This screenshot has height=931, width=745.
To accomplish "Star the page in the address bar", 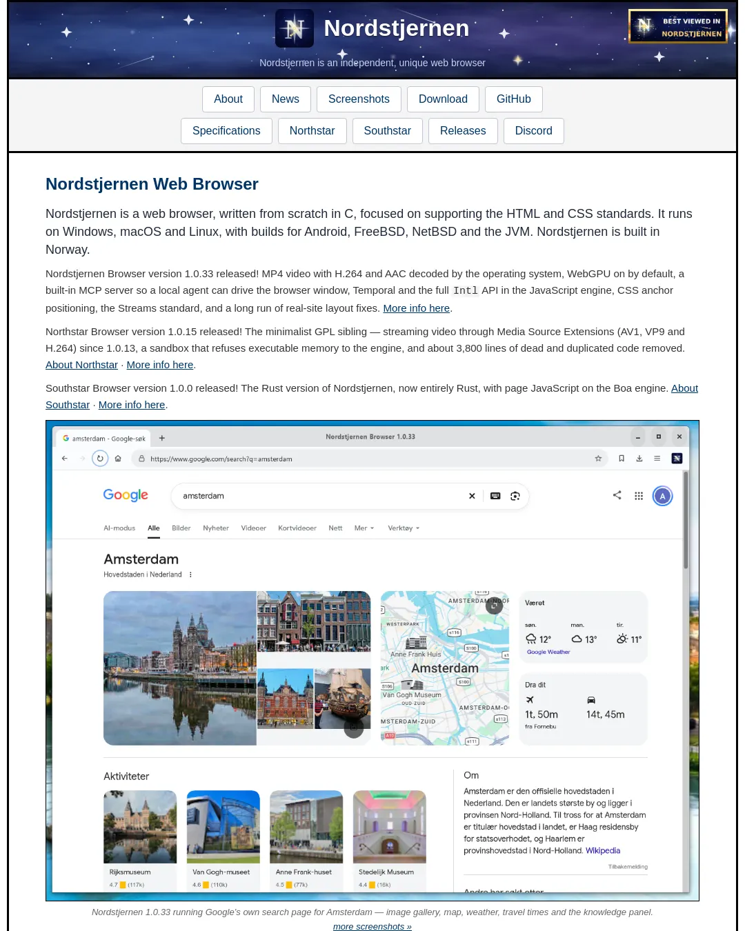I will point(598,459).
